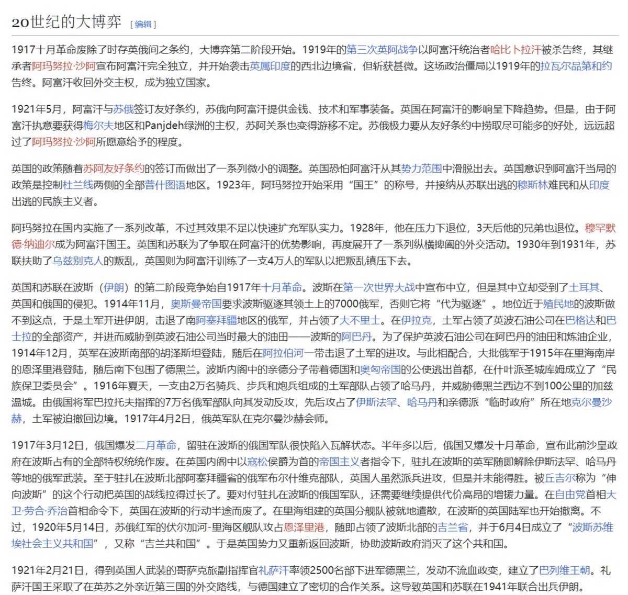Follow the 印度 link after 难民和从

coord(599,185)
